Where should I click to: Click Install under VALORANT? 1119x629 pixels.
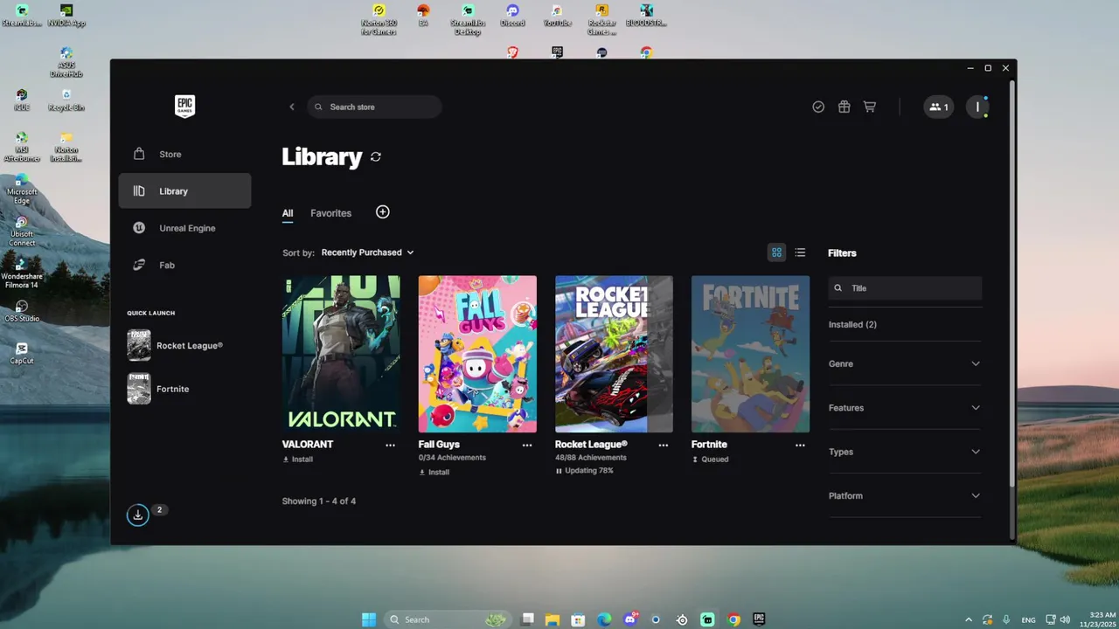pyautogui.click(x=297, y=459)
